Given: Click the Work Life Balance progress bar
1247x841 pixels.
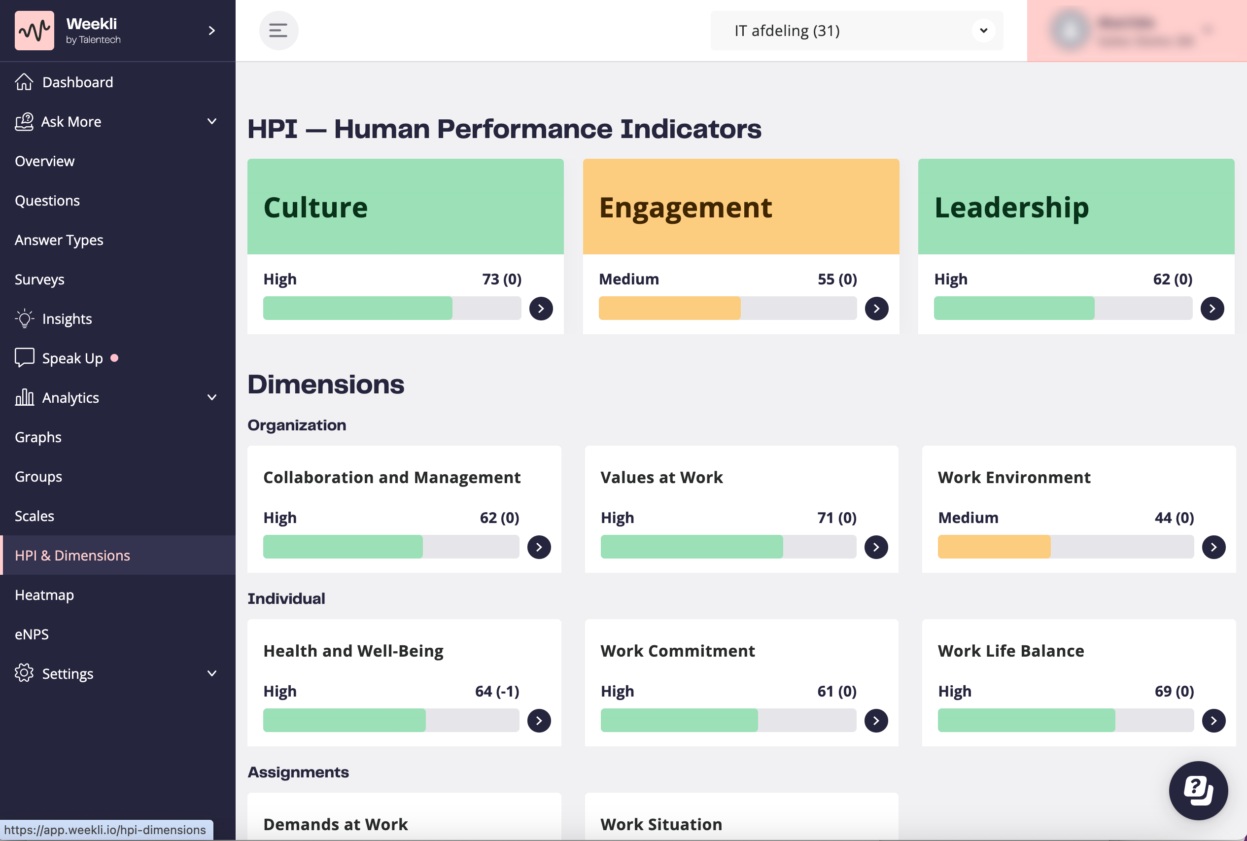Looking at the screenshot, I should click(x=1066, y=721).
